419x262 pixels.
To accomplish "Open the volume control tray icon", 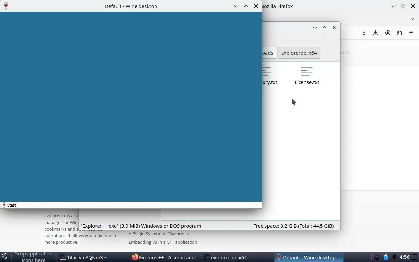I will (394, 257).
